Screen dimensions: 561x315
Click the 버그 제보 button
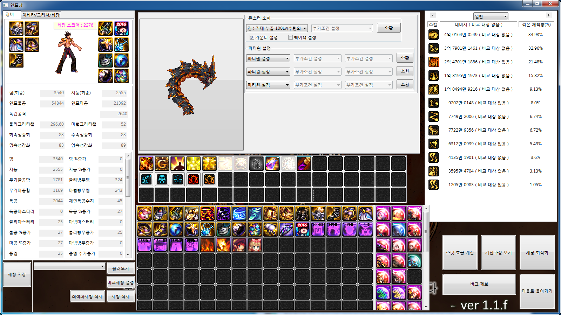coord(479,284)
